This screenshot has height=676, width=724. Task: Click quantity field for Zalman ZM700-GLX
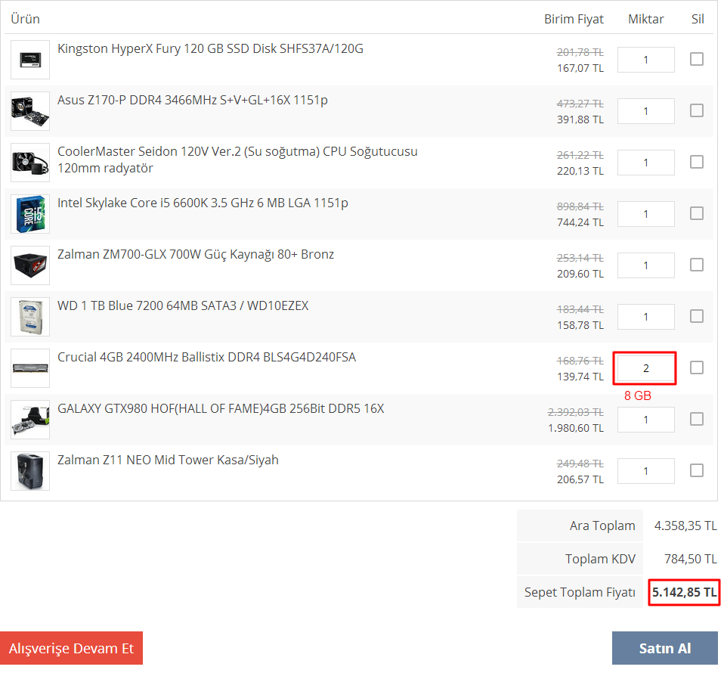[x=646, y=265]
